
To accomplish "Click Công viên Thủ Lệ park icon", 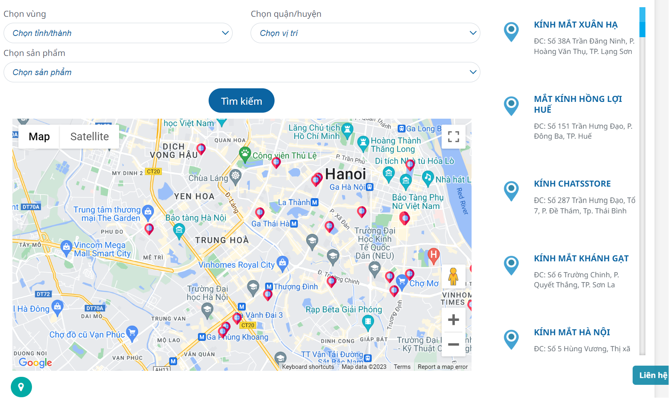I will tap(245, 154).
